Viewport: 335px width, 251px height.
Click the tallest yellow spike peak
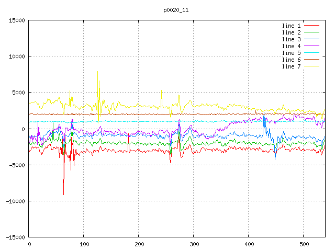(x=97, y=72)
